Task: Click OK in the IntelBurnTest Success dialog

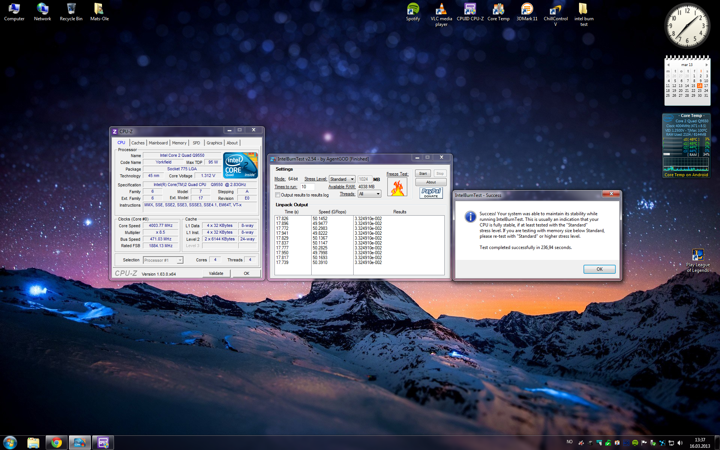Action: click(x=599, y=269)
